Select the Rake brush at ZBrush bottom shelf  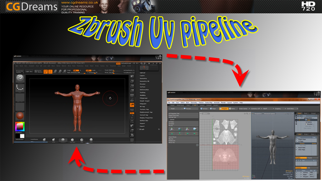tap(82, 140)
